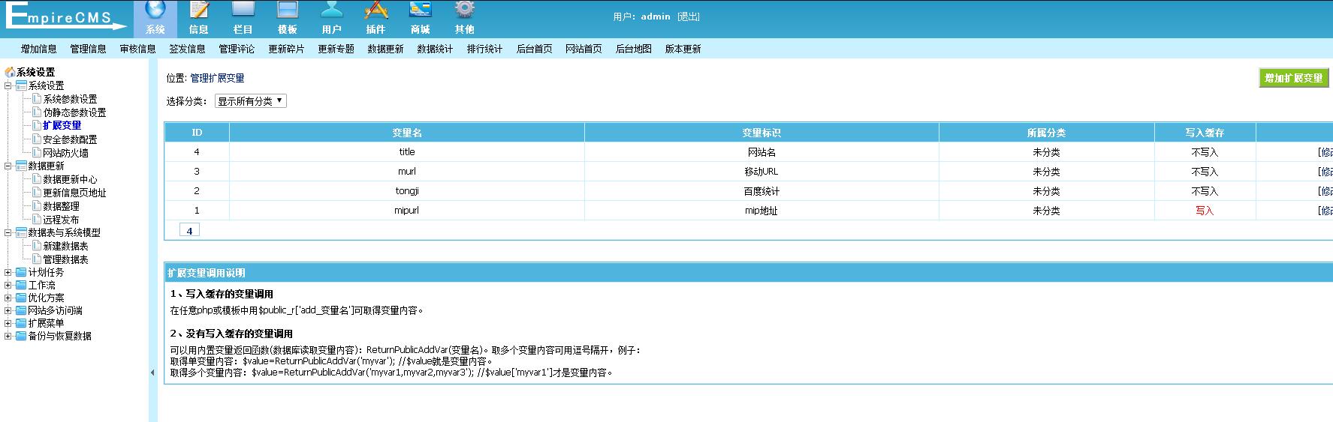Click page icon beside 系统参数设置
Viewport: 1333px width, 422px height.
(37, 99)
